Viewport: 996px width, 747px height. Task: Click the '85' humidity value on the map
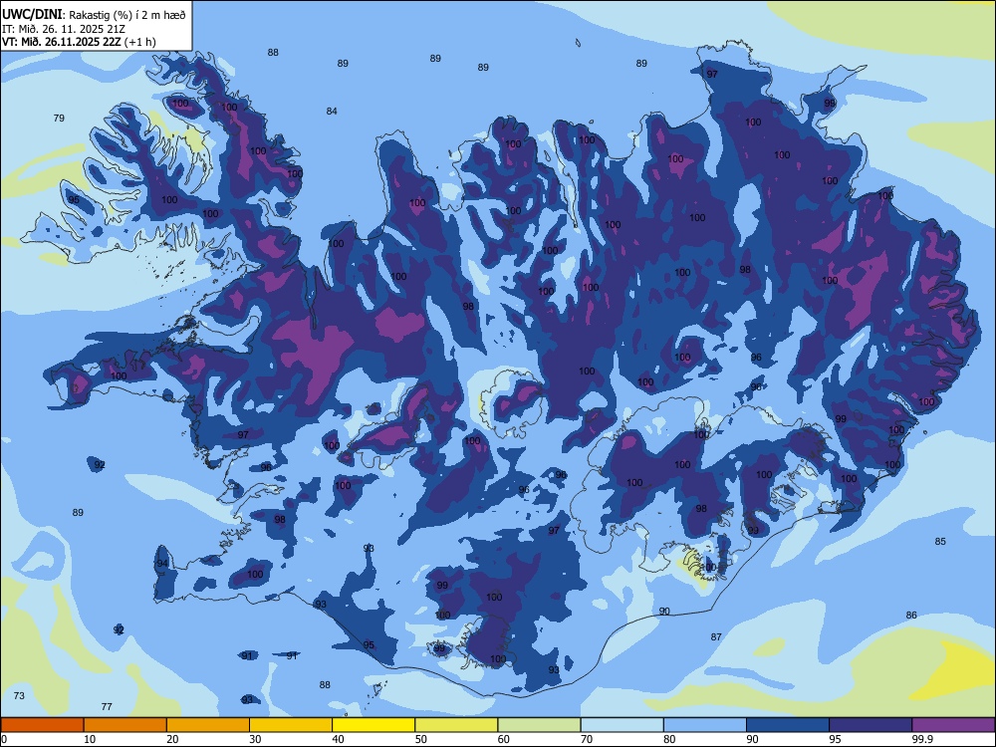tap(940, 541)
